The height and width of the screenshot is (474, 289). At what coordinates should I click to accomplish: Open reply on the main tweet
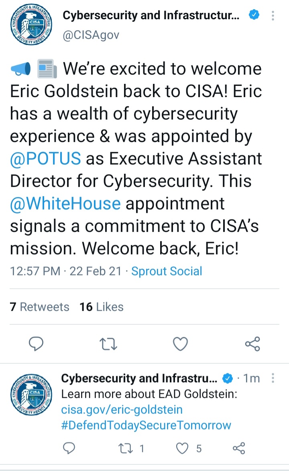pos(36,344)
